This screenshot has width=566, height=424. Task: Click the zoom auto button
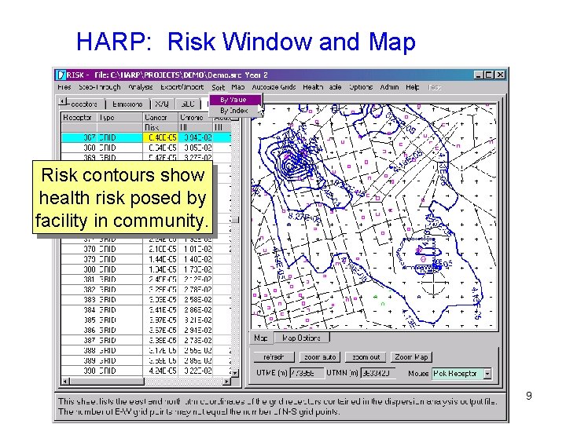click(x=320, y=357)
